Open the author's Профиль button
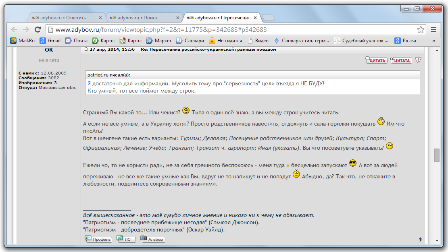The height and width of the screenshot is (252, 448). tap(98, 239)
